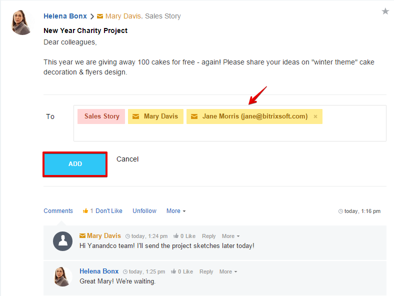Click timestamp today, 1:25 pm on comment
Viewport: 394px width, 296px height.
(146, 271)
